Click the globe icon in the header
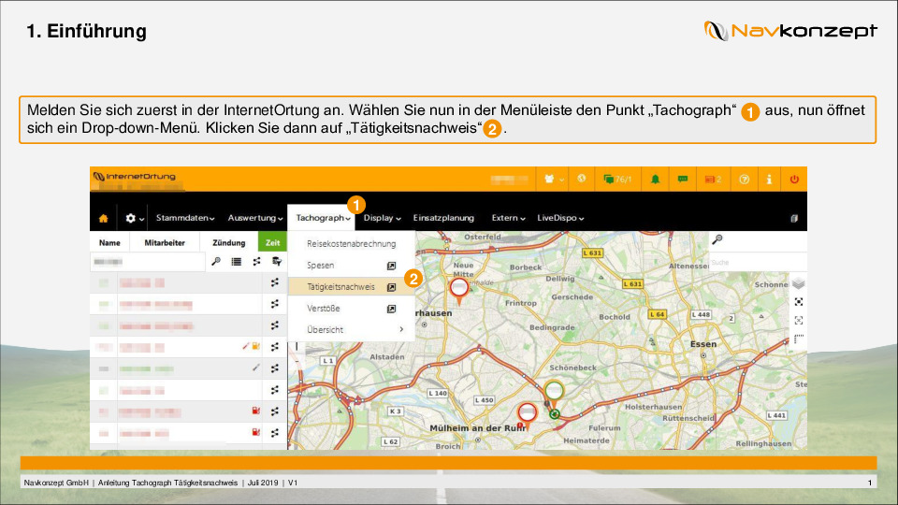 point(581,179)
